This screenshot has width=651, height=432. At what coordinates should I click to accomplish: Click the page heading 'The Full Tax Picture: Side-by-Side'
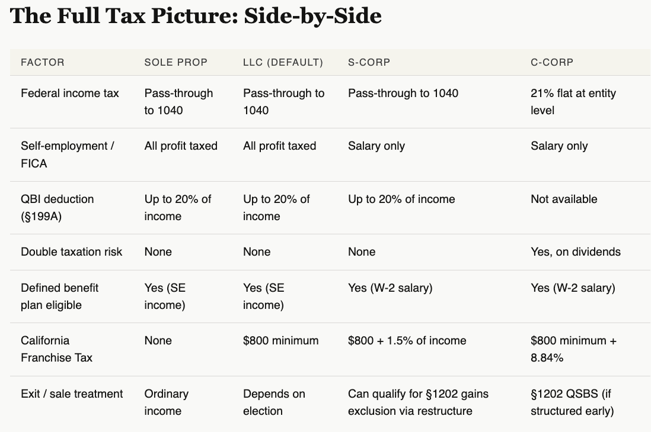click(x=196, y=16)
